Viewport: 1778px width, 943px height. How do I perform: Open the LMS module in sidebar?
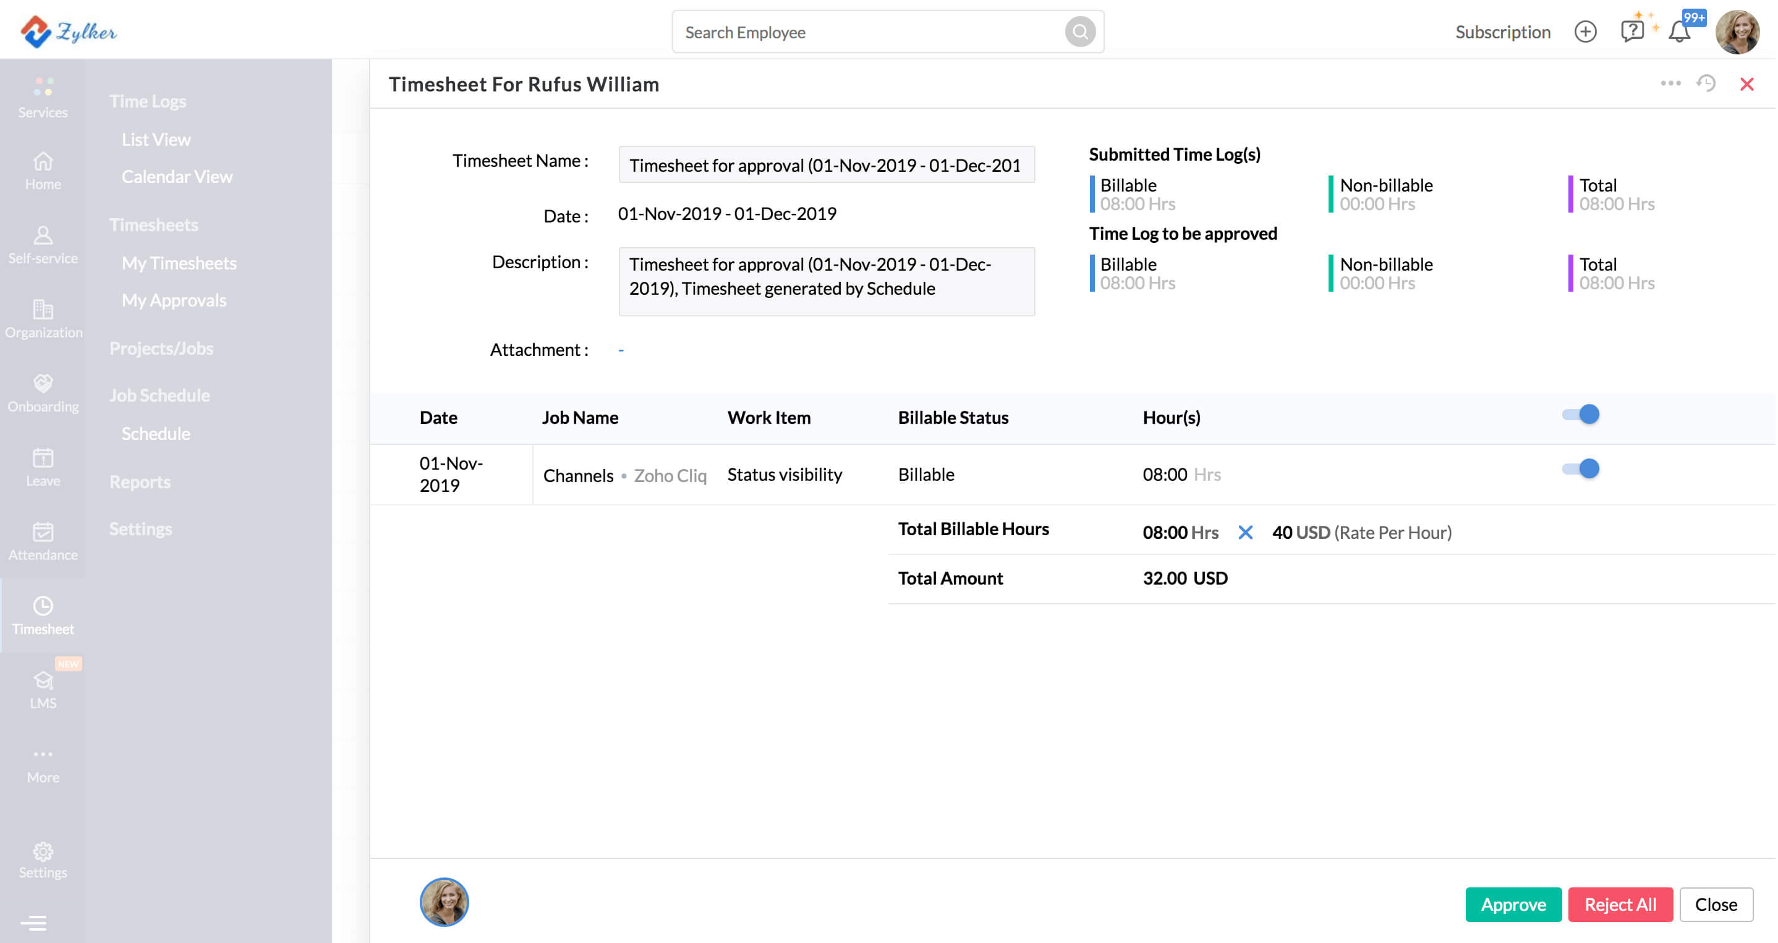pyautogui.click(x=43, y=690)
